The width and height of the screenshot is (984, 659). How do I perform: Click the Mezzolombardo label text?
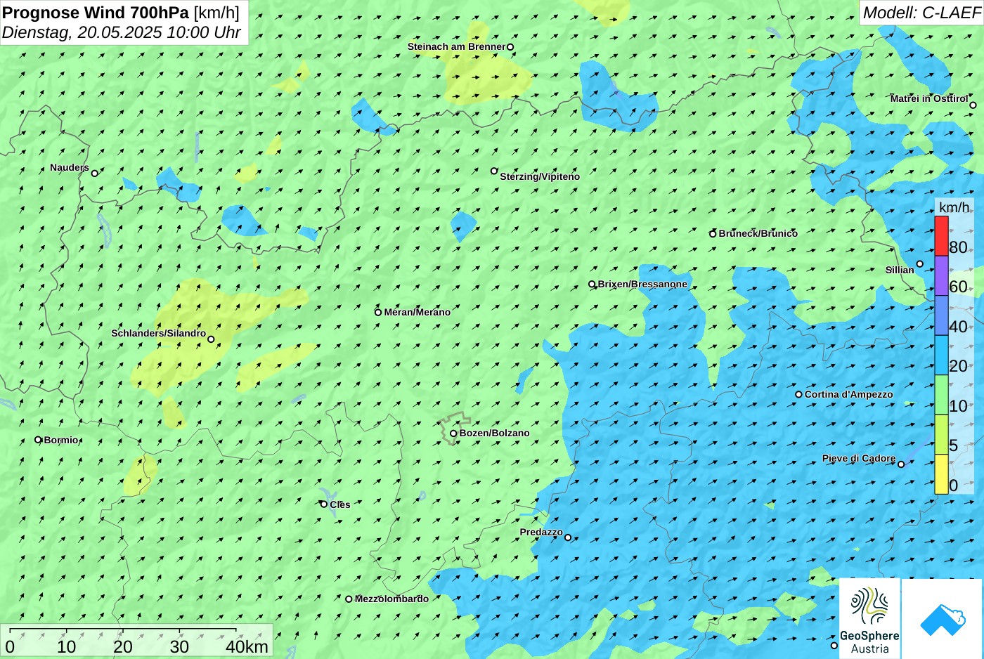[391, 599]
